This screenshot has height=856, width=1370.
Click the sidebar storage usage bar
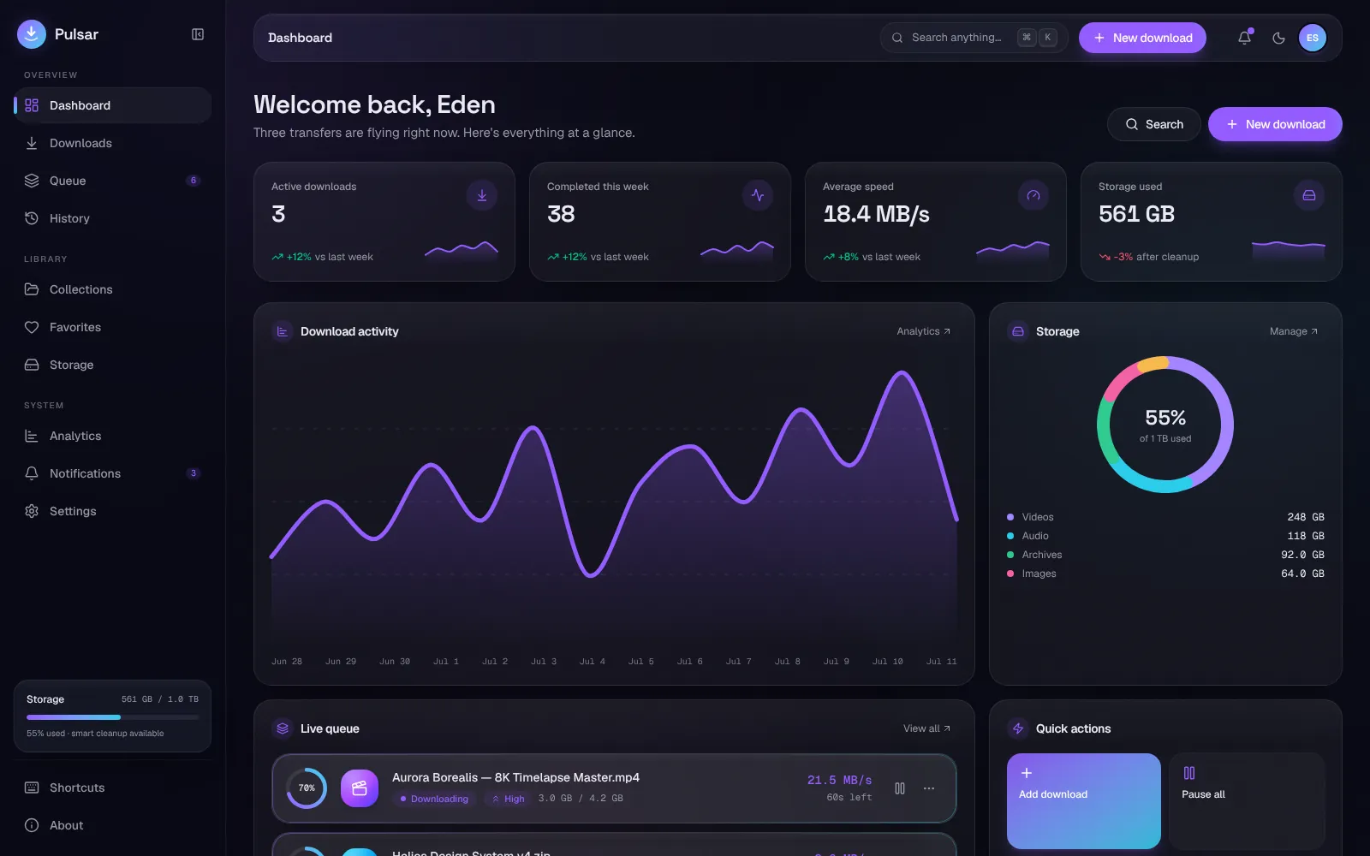pos(112,717)
